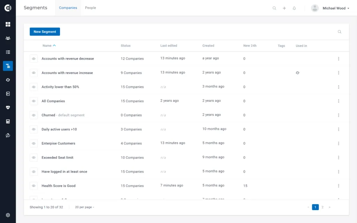Open the playbook document icon in sidebar
This screenshot has height=223, width=357.
click(8, 94)
